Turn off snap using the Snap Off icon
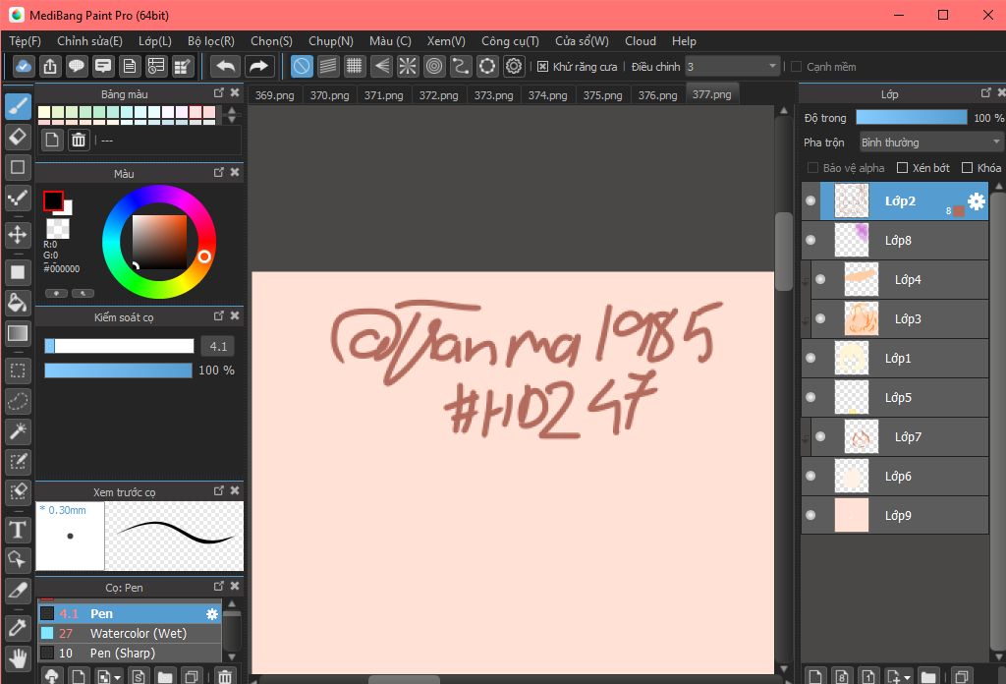 pyautogui.click(x=302, y=66)
